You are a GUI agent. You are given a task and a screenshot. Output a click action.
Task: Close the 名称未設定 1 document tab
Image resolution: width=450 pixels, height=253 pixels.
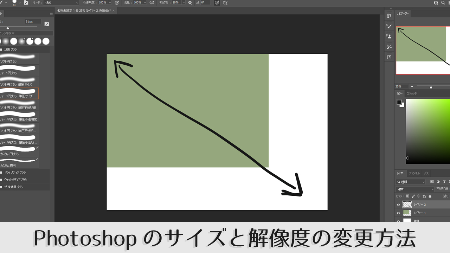tap(114, 11)
